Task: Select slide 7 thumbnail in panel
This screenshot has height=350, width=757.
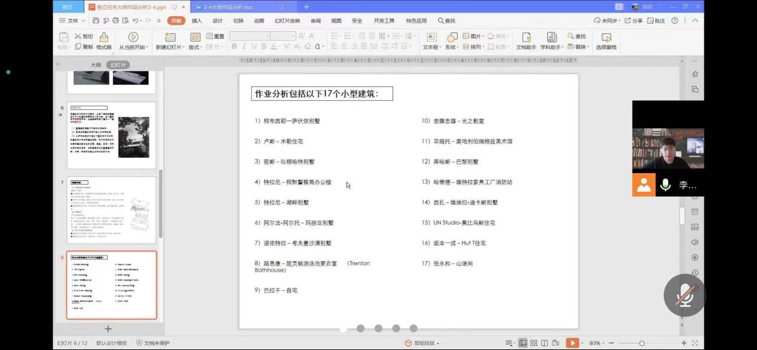Action: pos(111,210)
